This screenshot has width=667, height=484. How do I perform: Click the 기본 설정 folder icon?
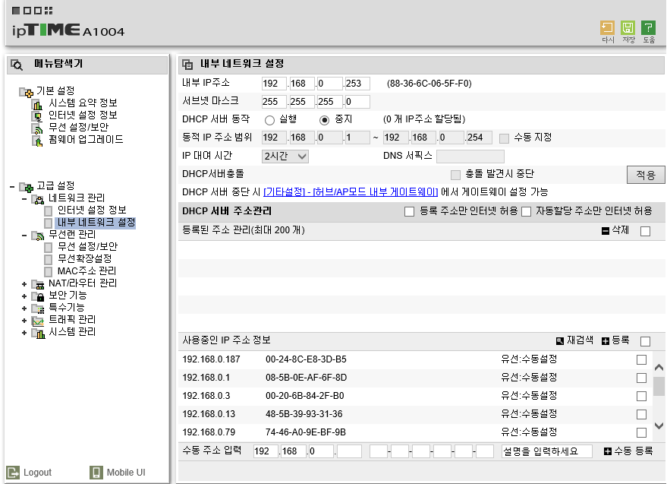pos(26,92)
